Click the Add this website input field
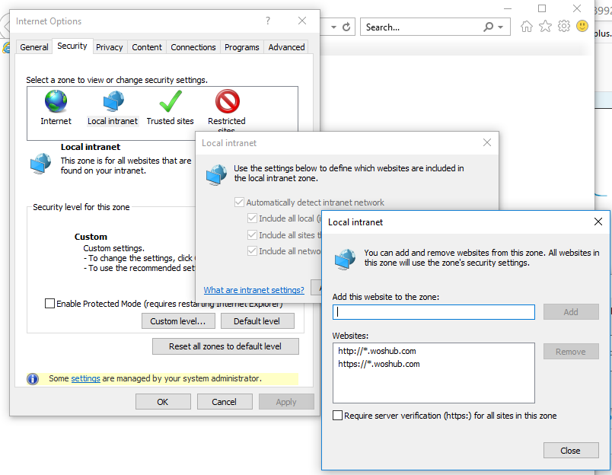The image size is (612, 475). 433,311
